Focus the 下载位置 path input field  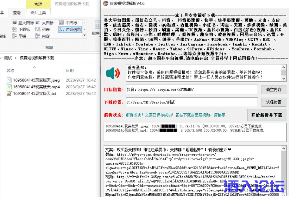[x=192, y=102]
